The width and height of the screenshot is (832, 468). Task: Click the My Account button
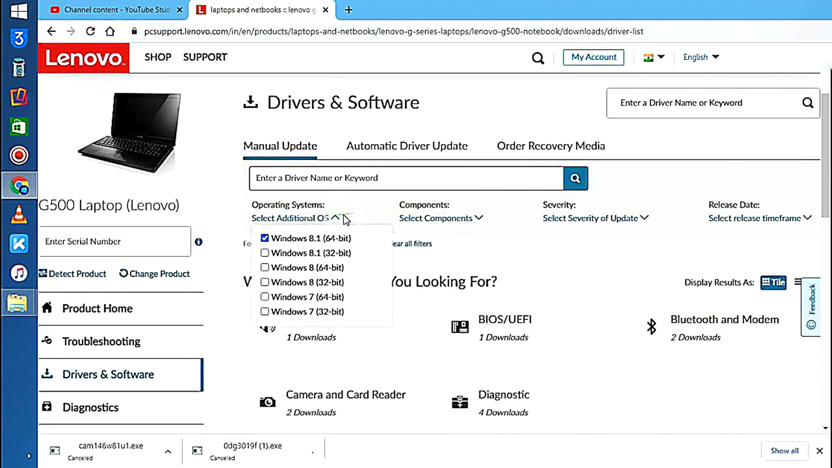pos(593,57)
